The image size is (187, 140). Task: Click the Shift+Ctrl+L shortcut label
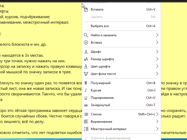pos(147,114)
